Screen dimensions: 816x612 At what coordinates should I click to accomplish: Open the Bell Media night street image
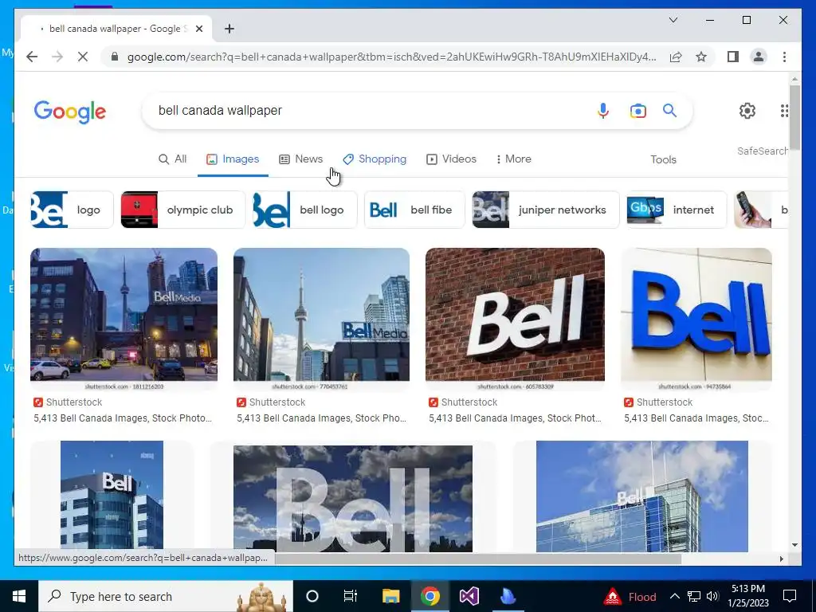pyautogui.click(x=124, y=319)
